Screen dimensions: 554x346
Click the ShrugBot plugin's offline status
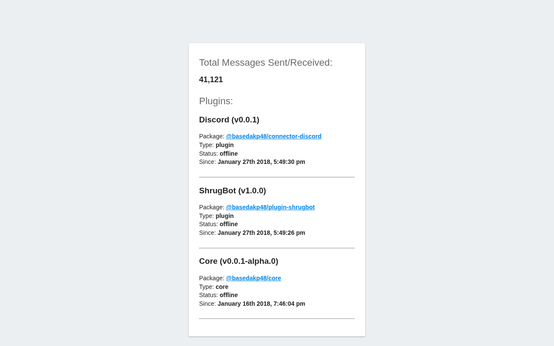click(x=229, y=224)
